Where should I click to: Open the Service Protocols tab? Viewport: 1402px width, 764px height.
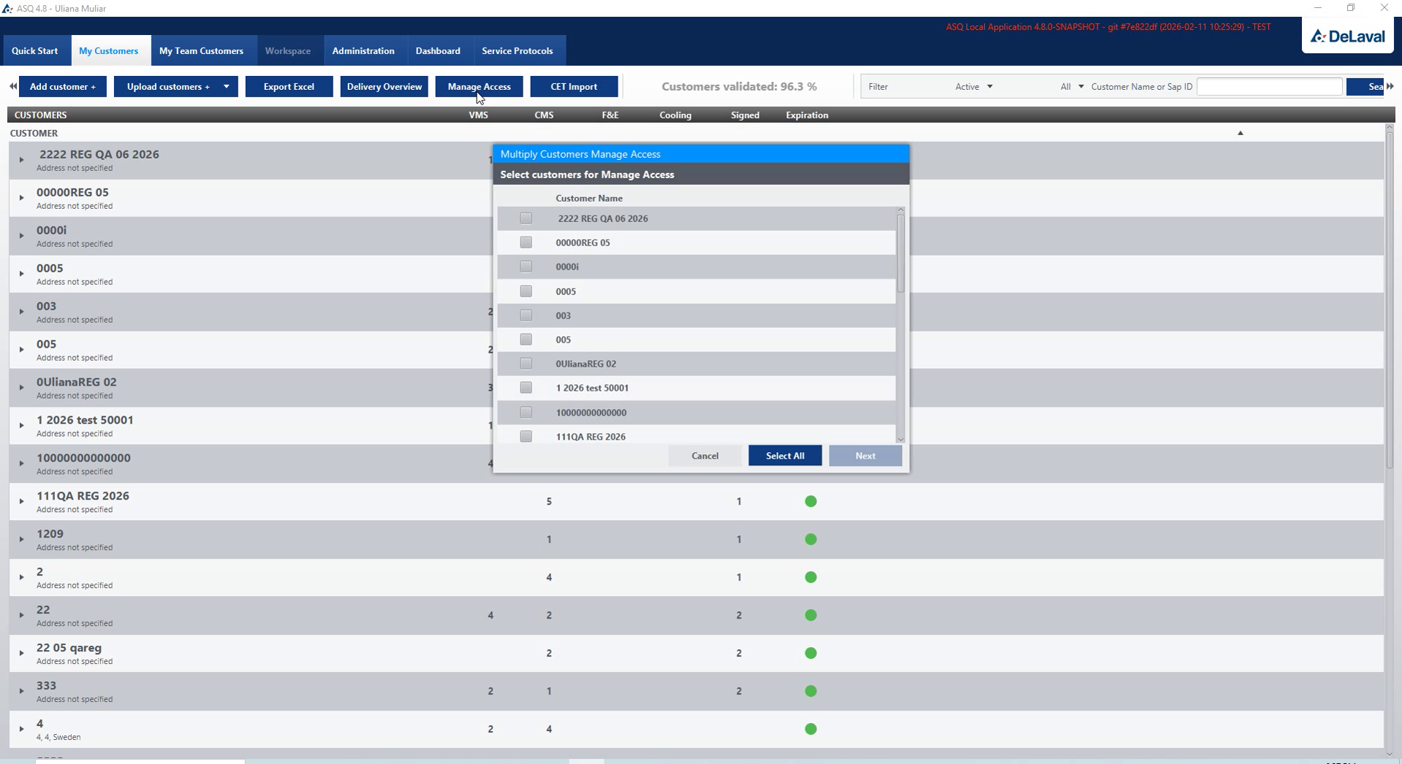click(x=517, y=51)
